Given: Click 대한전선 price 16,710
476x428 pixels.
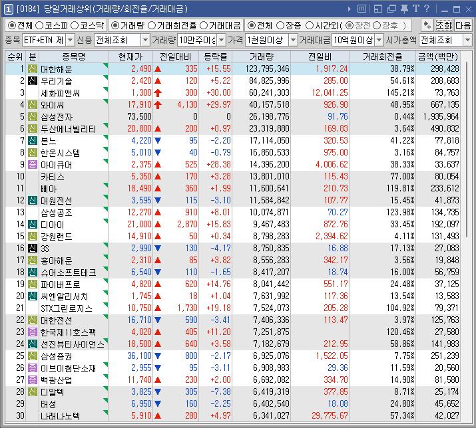Looking at the screenshot, I should pos(139,320).
